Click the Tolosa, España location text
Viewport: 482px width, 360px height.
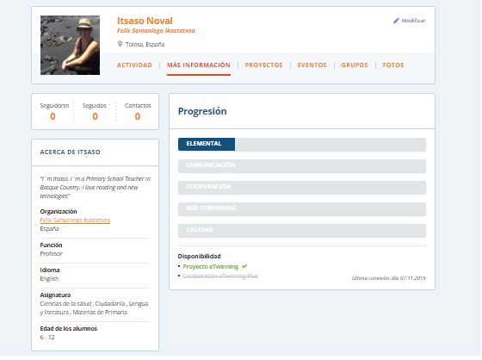pyautogui.click(x=145, y=44)
